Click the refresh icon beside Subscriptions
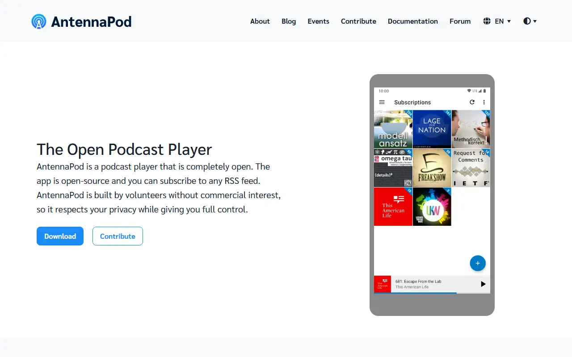The height and width of the screenshot is (357, 572). click(x=472, y=102)
